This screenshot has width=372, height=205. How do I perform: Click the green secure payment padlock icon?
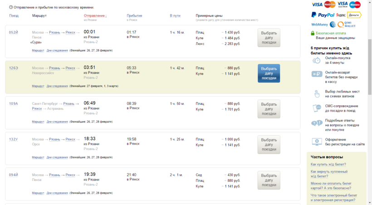(313, 33)
